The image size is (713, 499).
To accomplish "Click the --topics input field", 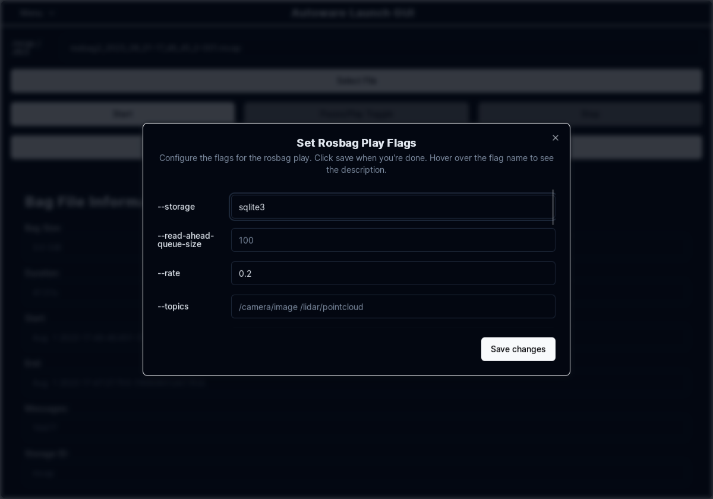I will (x=393, y=307).
